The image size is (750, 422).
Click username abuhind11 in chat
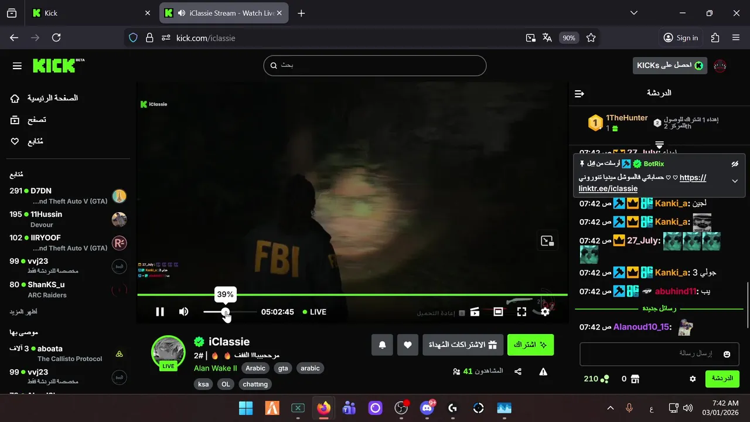tap(675, 291)
